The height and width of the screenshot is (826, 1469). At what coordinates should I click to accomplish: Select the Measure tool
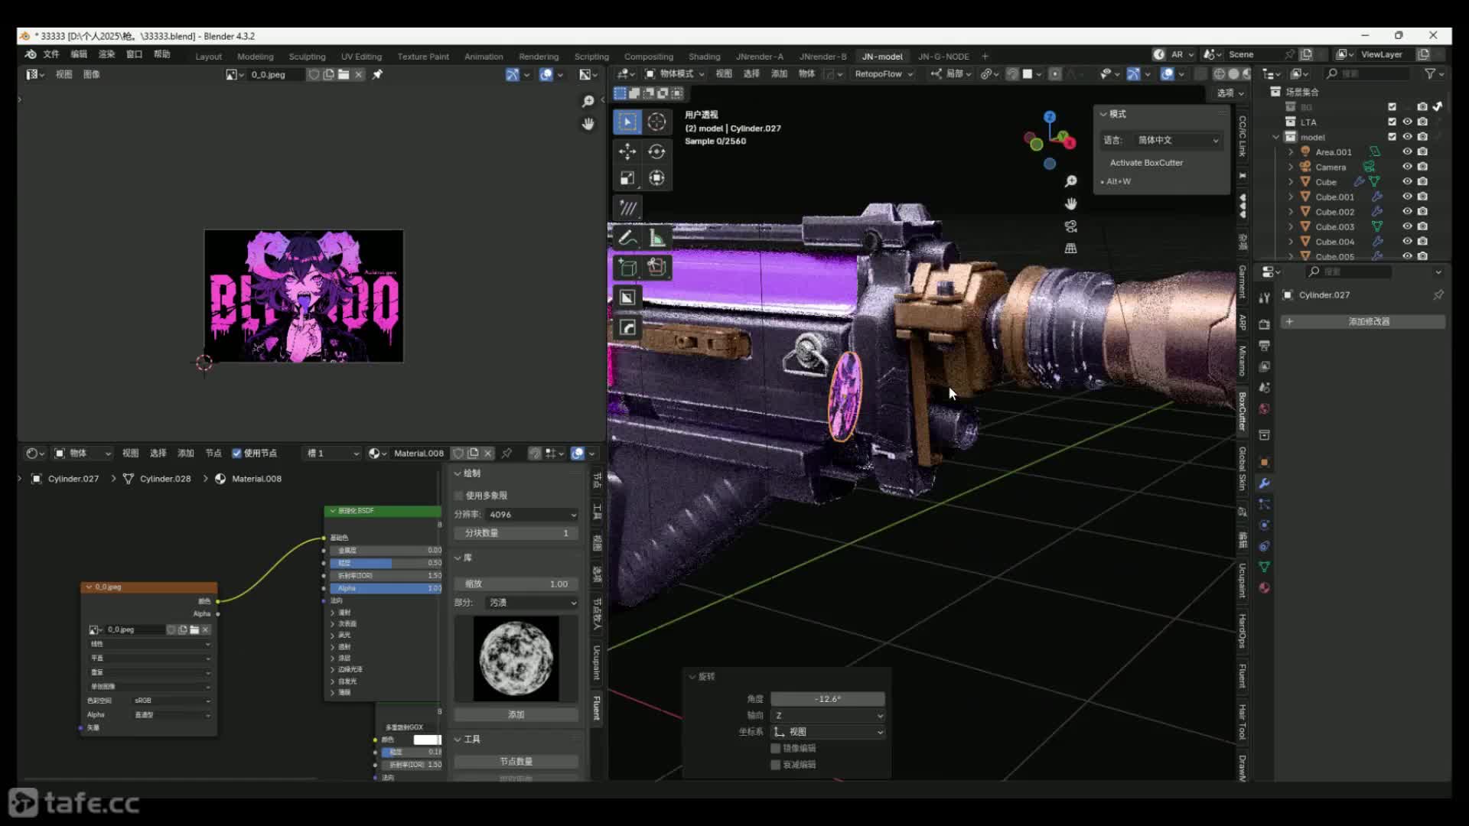pyautogui.click(x=656, y=238)
